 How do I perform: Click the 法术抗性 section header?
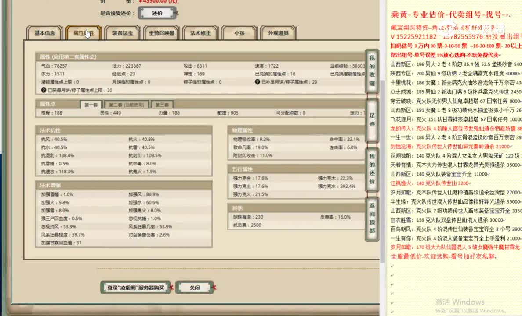pyautogui.click(x=124, y=130)
